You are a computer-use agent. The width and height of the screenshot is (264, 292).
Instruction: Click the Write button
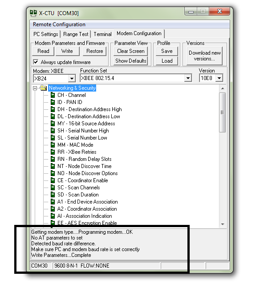(x=67, y=51)
